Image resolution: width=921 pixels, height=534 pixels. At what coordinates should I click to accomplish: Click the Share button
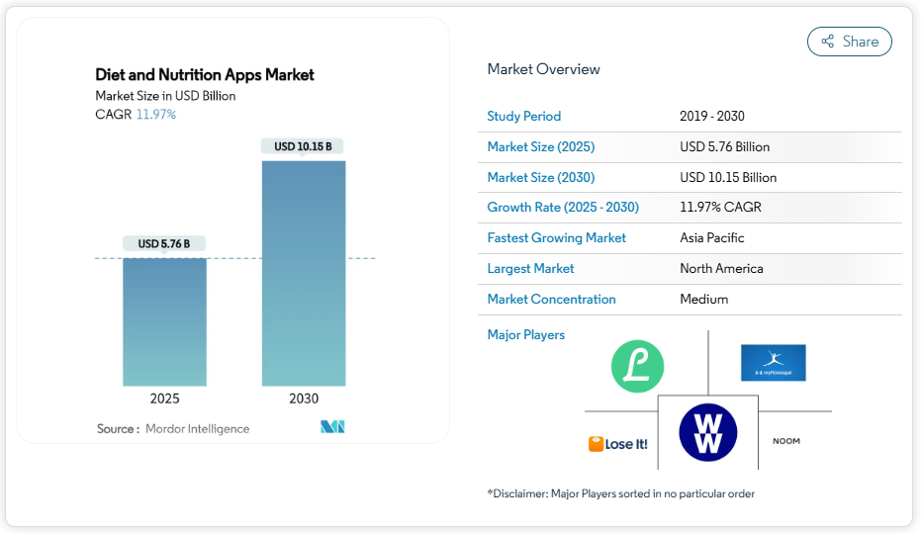849,42
